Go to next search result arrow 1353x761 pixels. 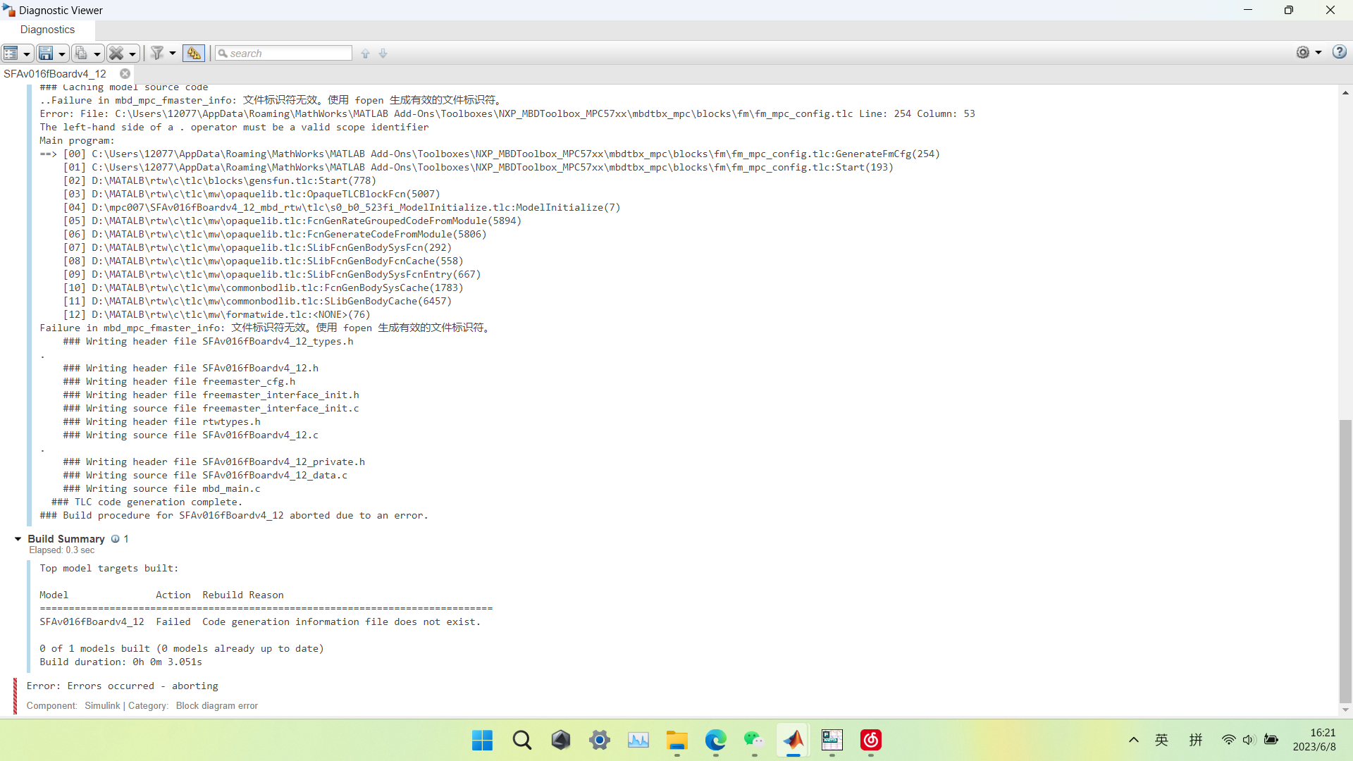383,54
